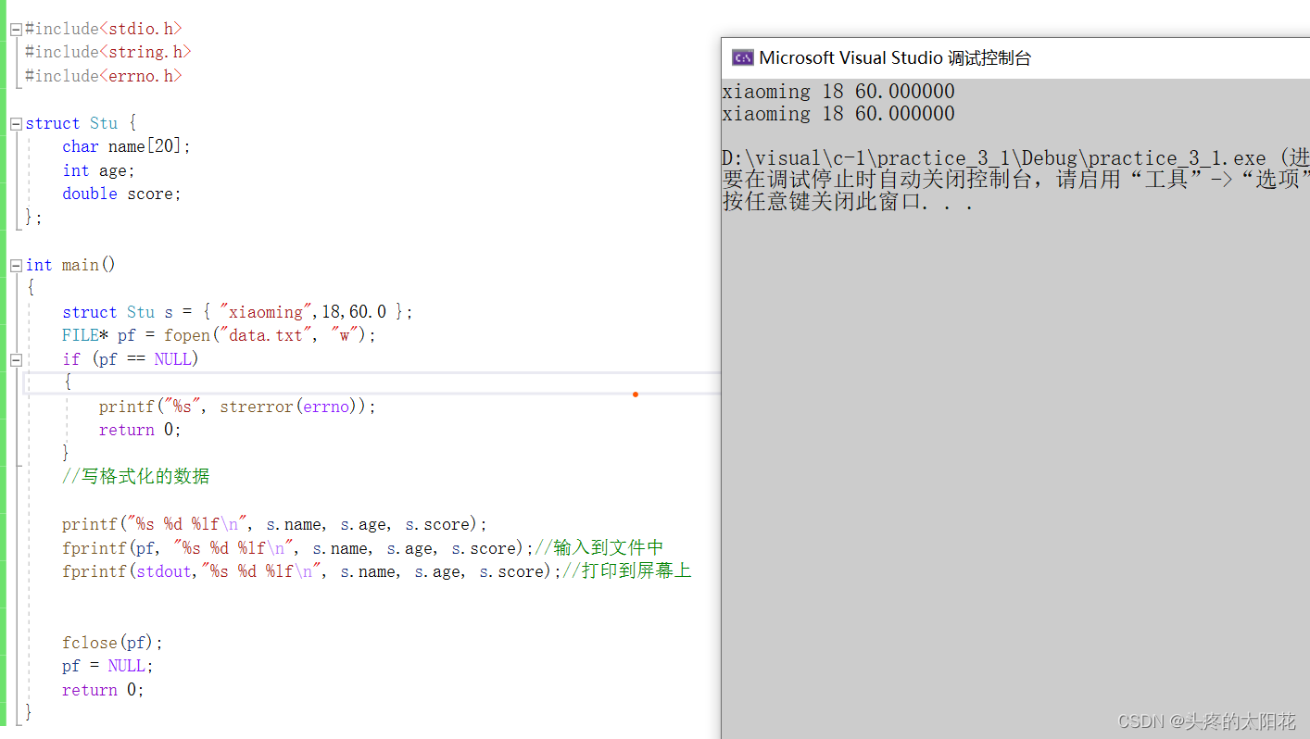Viewport: 1310px width, 739px height.
Task: Click the 按任意键关闭此窗口 console line
Action: click(848, 202)
